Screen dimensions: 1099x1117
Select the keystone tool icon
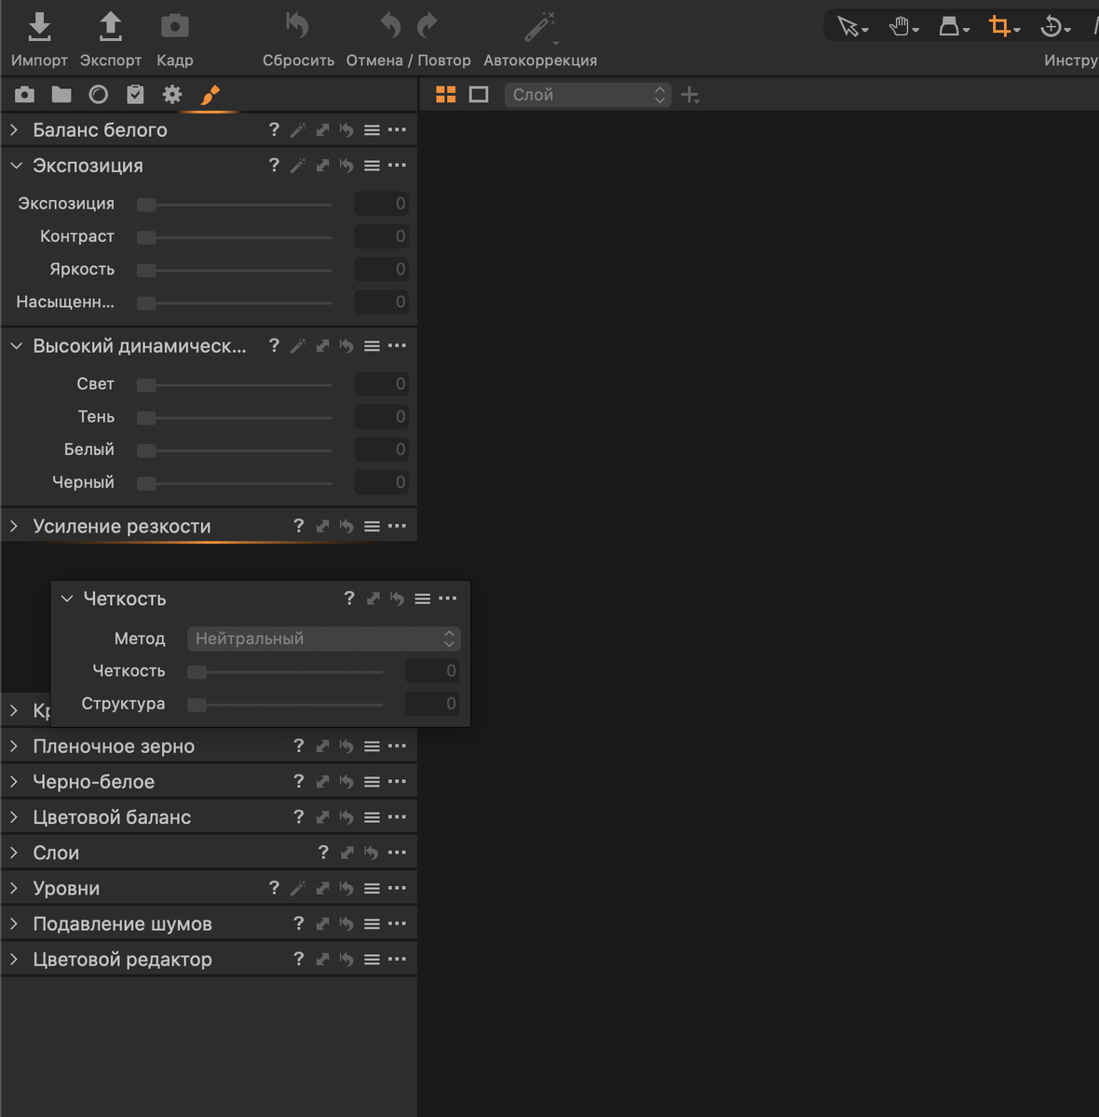coord(954,26)
